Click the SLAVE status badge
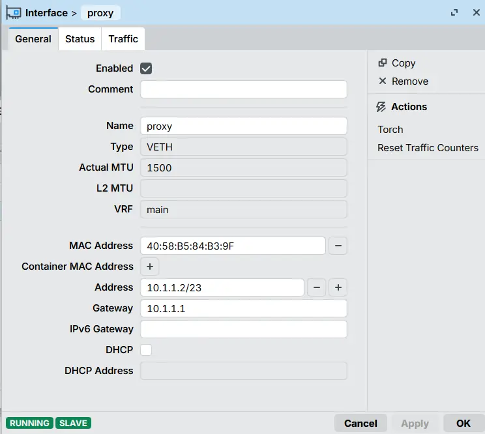The height and width of the screenshot is (434, 485). coord(73,423)
